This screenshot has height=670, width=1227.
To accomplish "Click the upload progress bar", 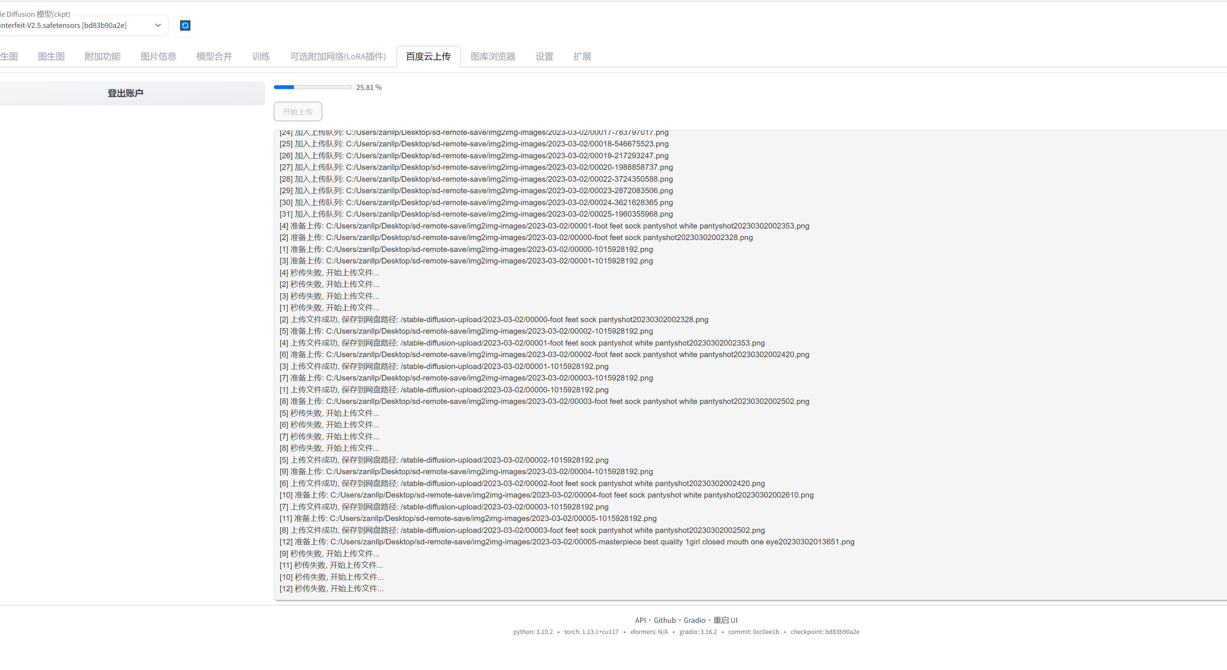I will (313, 87).
